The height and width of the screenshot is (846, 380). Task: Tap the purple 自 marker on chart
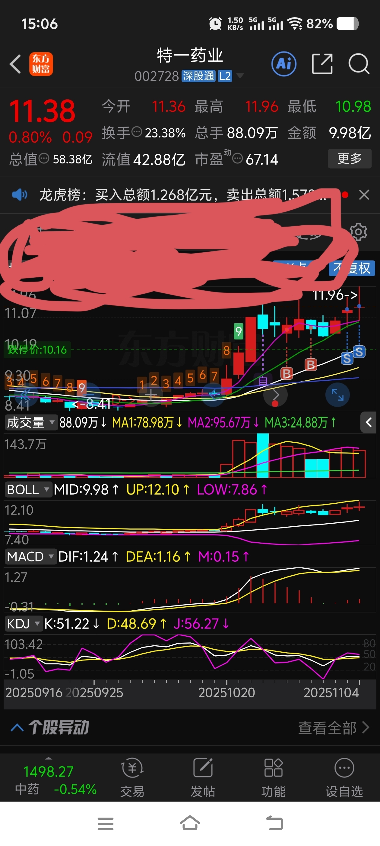tap(263, 381)
